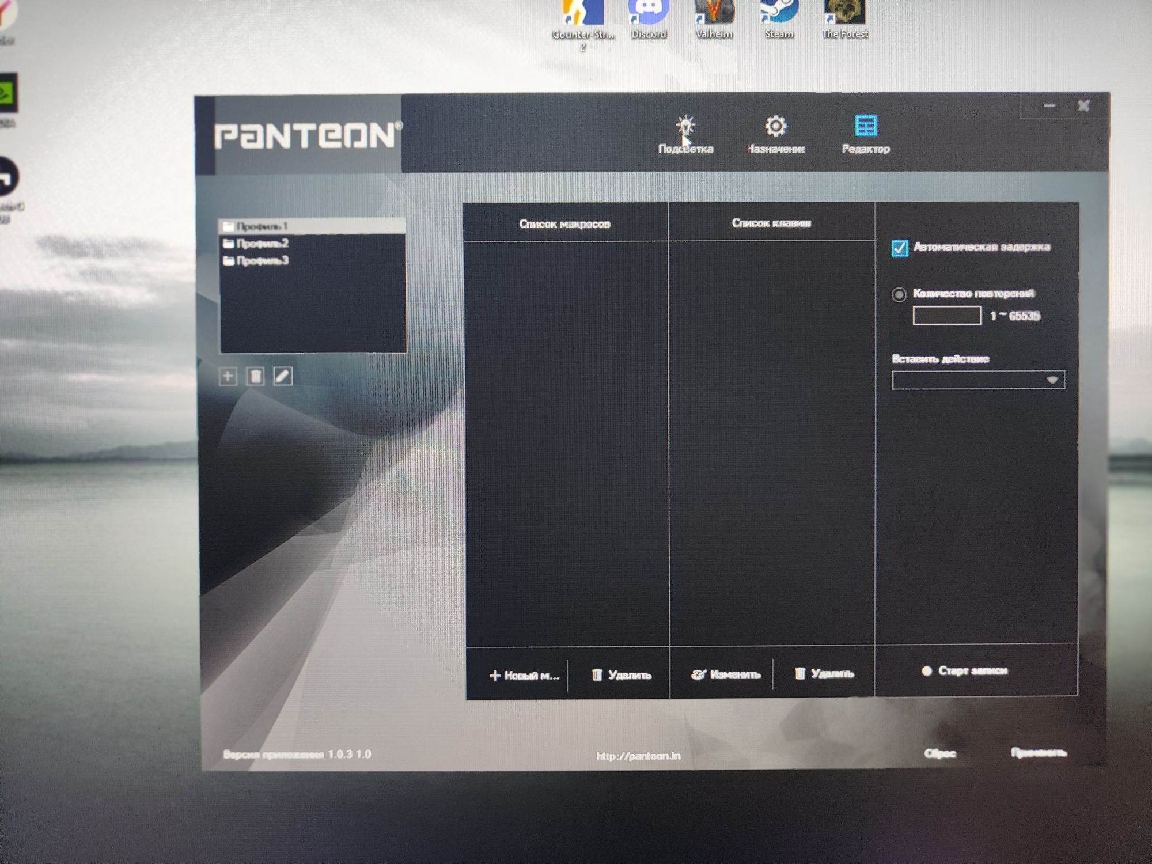Click Удалить under the macro list
The image size is (1152, 864).
click(622, 674)
